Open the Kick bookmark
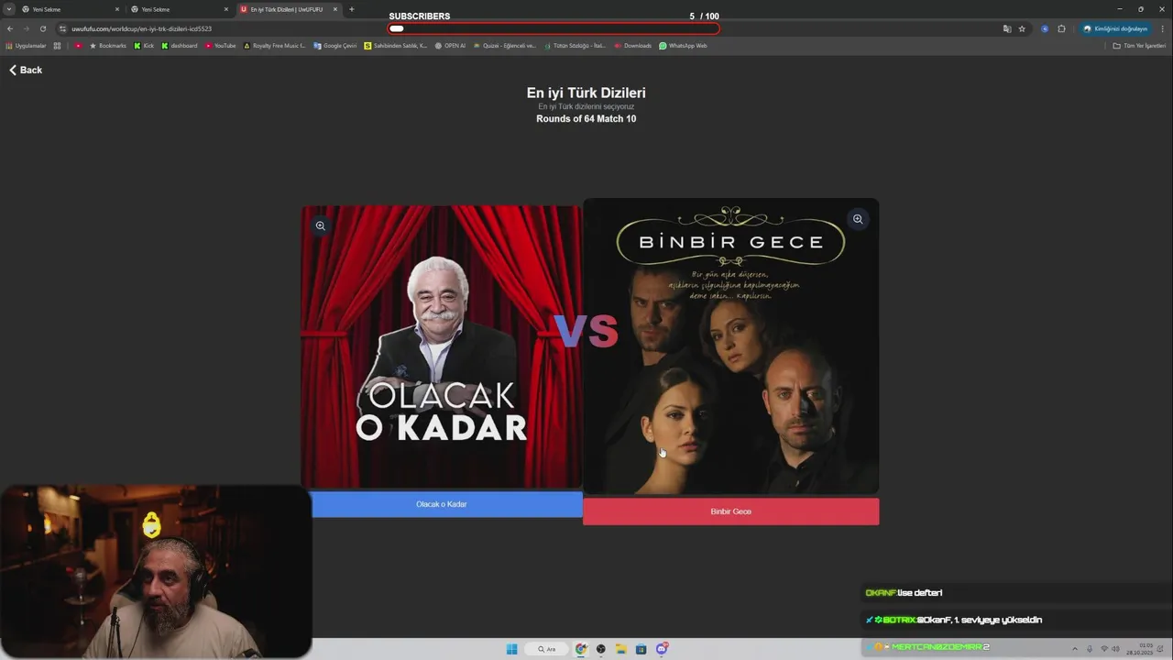 144,46
